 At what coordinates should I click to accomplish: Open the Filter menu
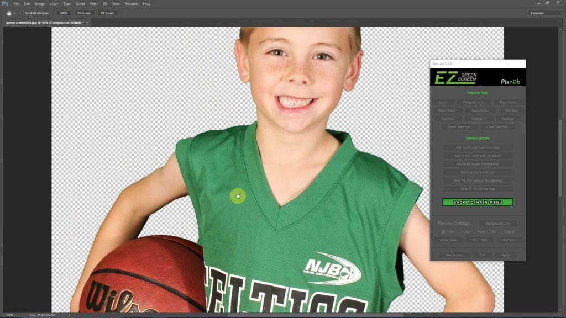click(94, 4)
